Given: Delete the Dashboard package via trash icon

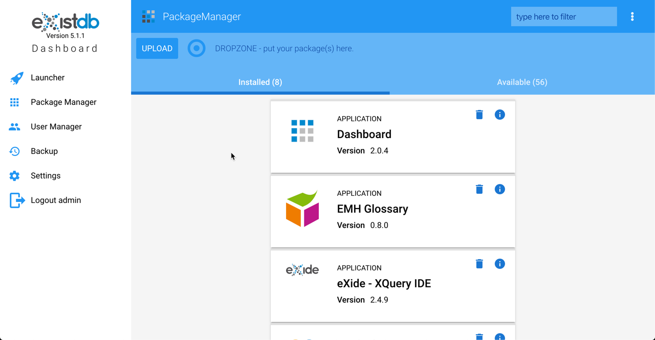Looking at the screenshot, I should [x=479, y=115].
